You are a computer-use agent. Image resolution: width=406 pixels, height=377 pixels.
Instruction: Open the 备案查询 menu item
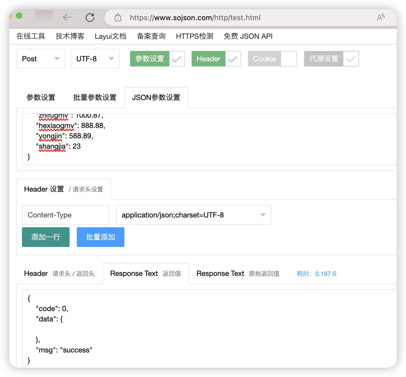(151, 36)
